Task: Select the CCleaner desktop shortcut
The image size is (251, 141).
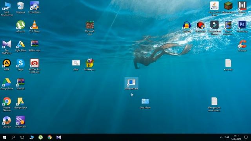Action: (242, 46)
